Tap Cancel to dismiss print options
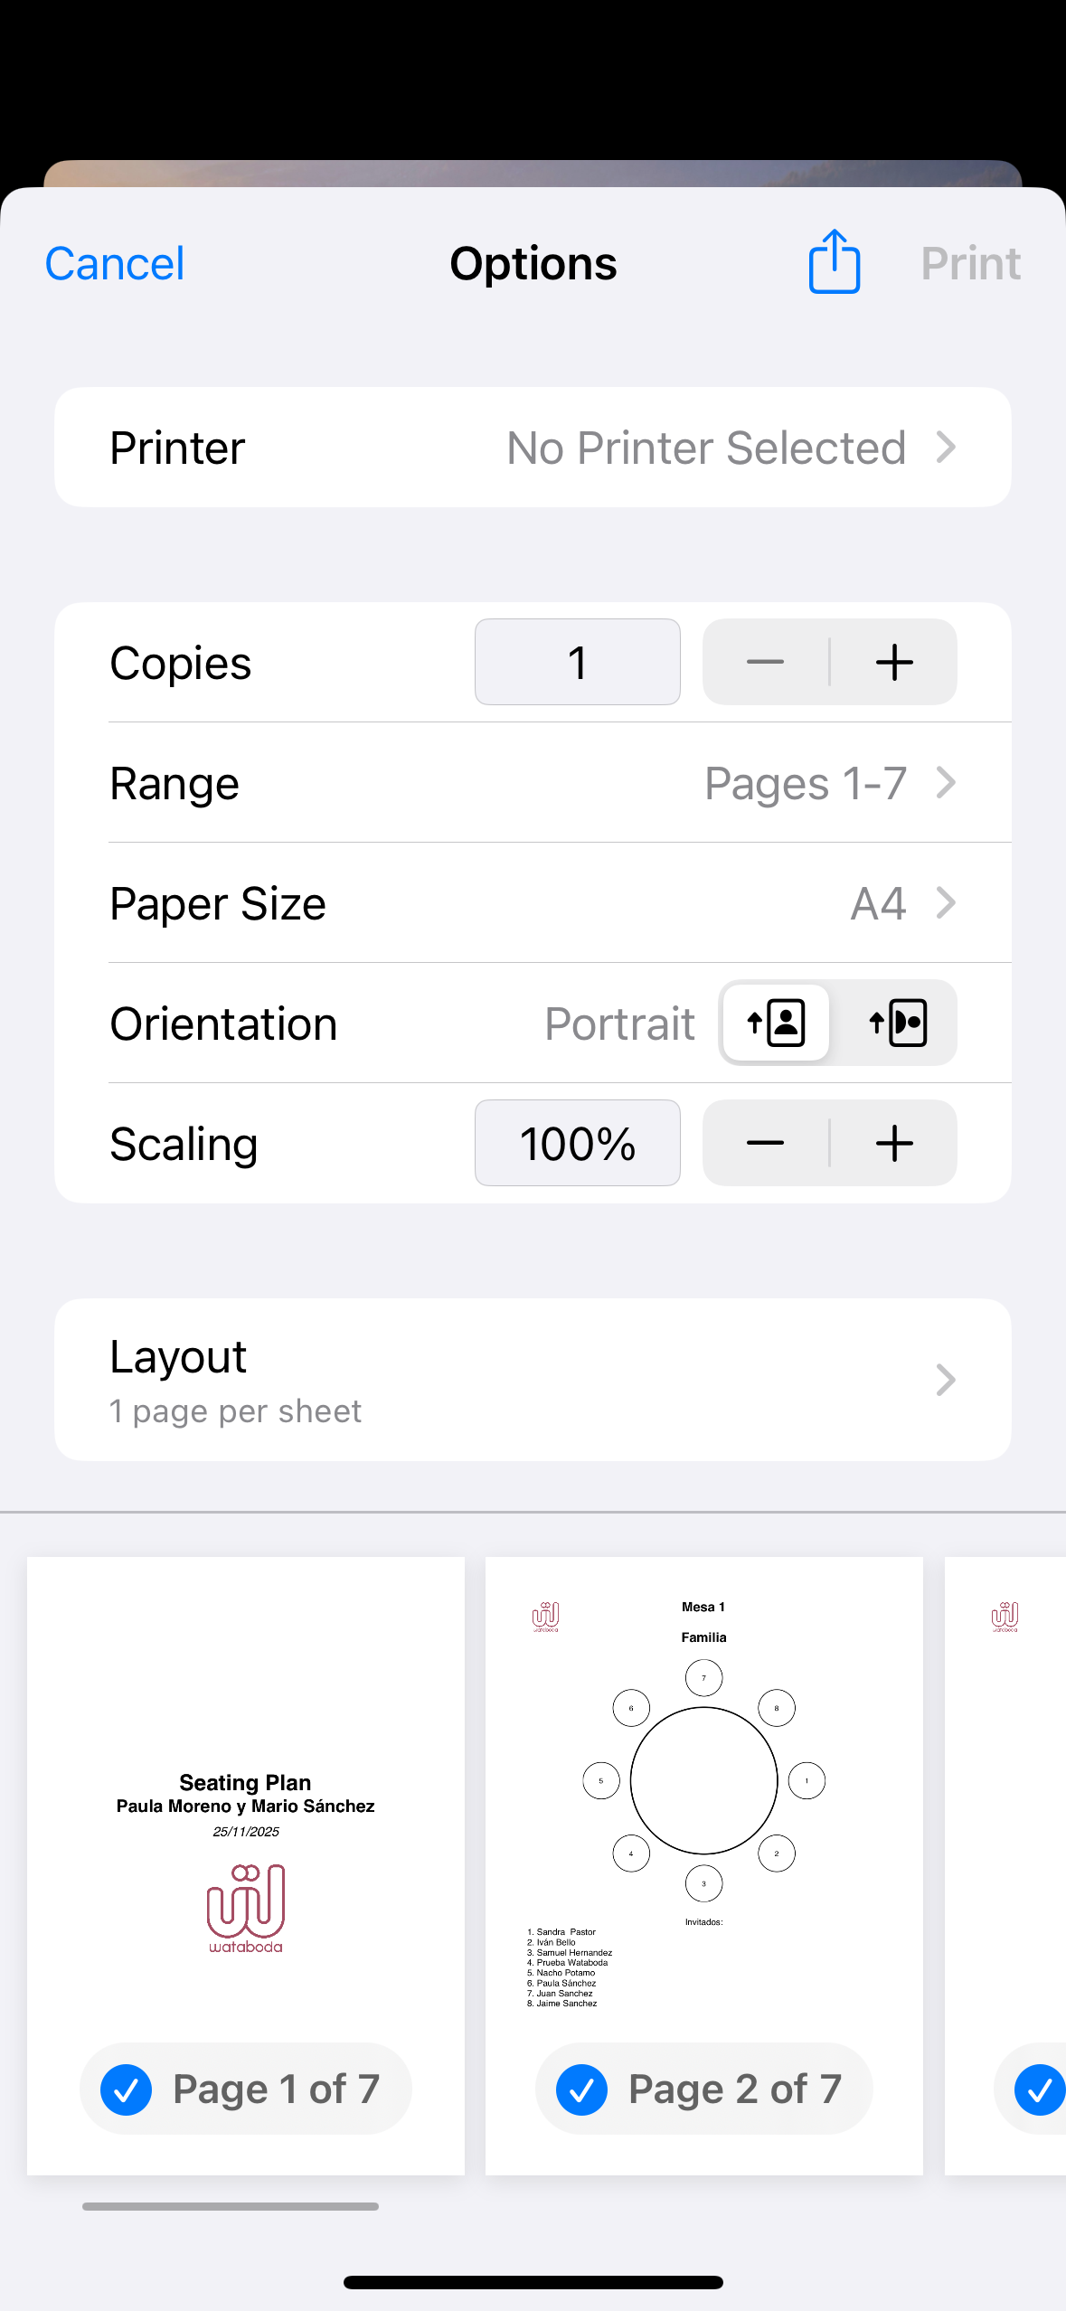The width and height of the screenshot is (1066, 2311). click(115, 264)
